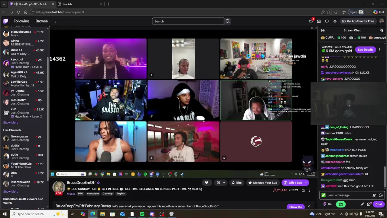
Task: Show more followed channels
Action: [x=11, y=123]
